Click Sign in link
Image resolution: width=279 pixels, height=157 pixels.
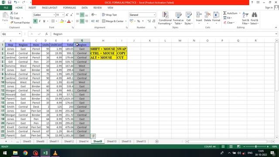(x=269, y=8)
